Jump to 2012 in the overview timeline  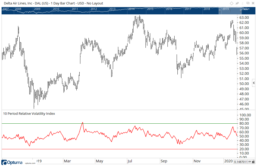(94, 9)
